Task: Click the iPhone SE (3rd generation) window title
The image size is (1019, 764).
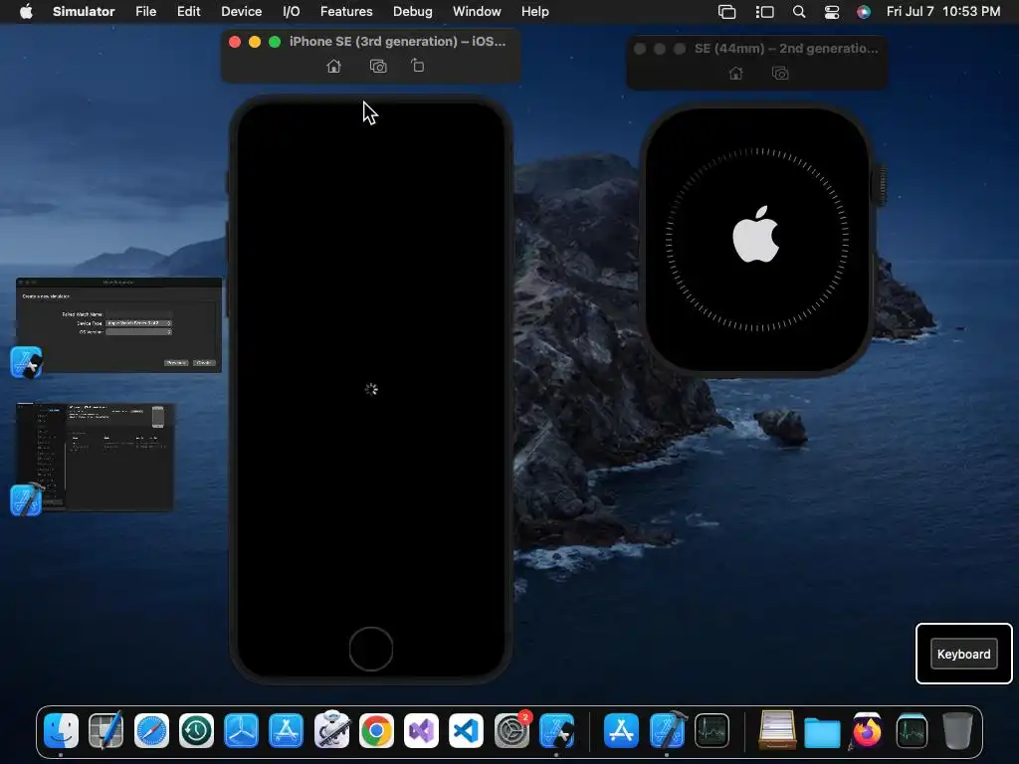Action: [398, 42]
